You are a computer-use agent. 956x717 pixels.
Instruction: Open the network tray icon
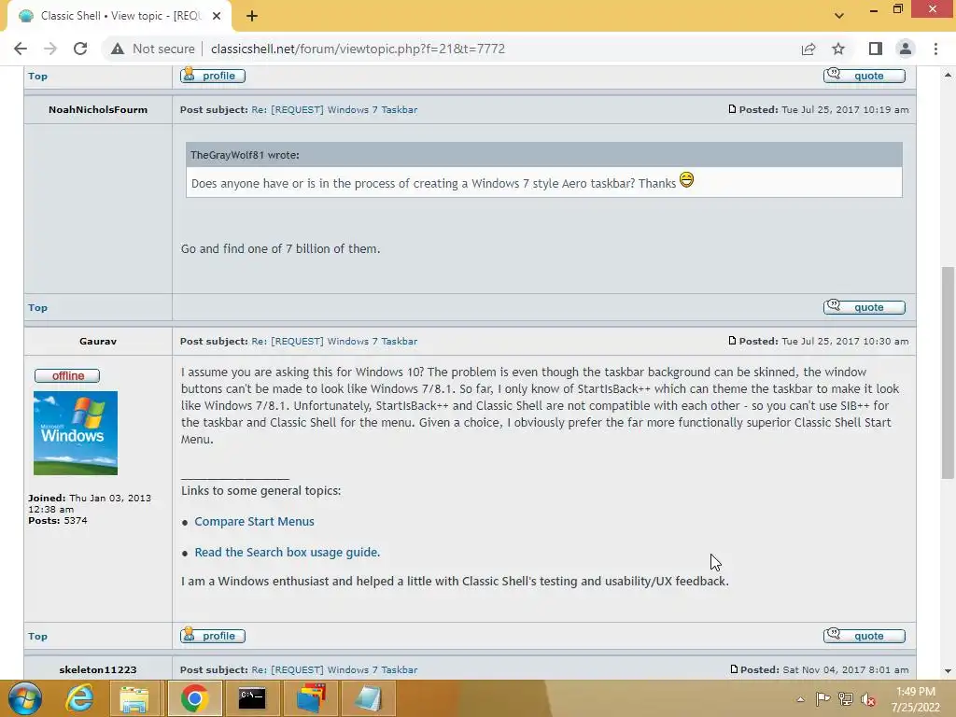click(846, 699)
